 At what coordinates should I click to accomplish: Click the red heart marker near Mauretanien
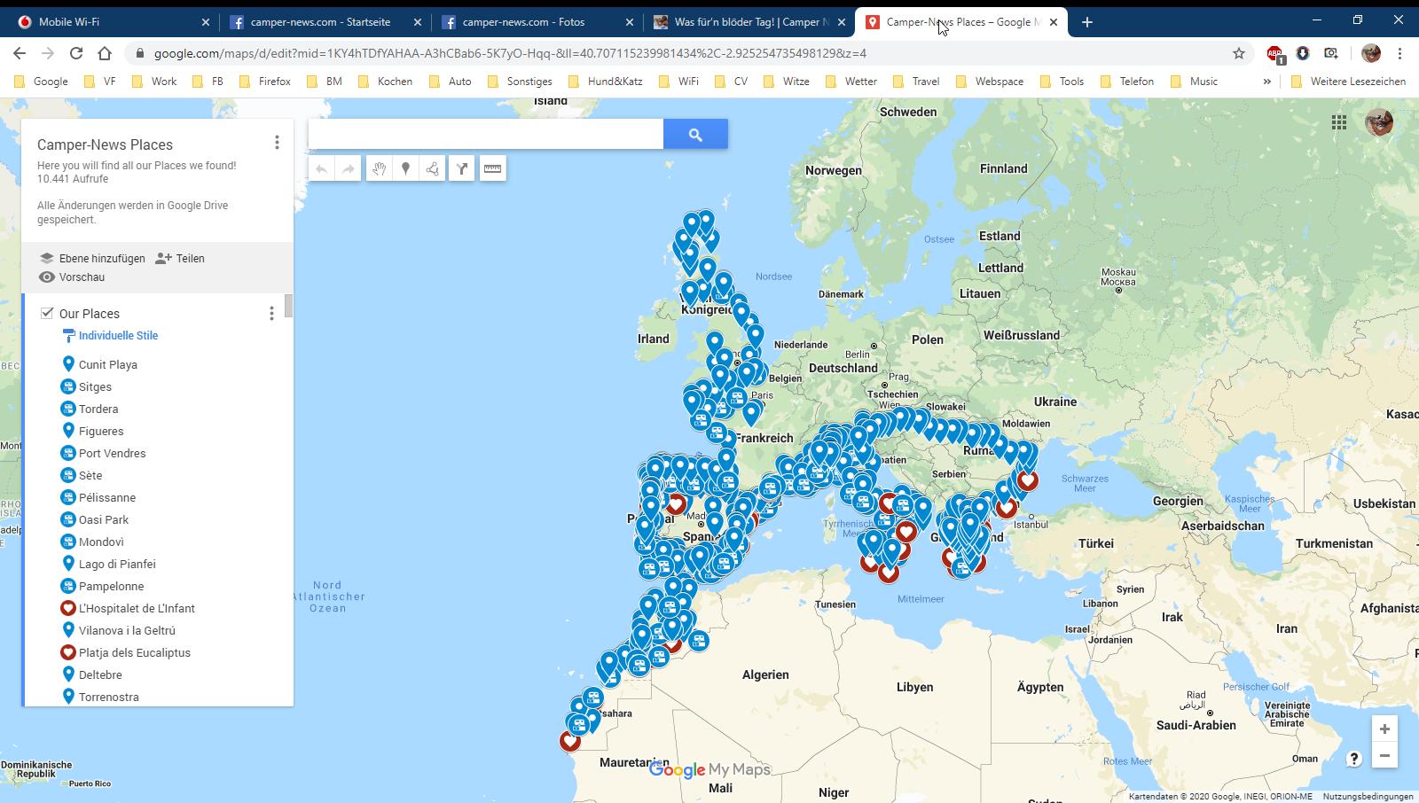tap(570, 739)
